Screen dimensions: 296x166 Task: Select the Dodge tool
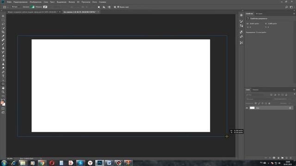click(x=3, y=68)
